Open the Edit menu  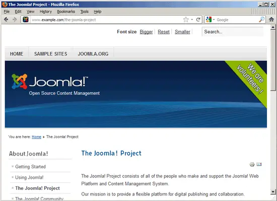click(18, 12)
